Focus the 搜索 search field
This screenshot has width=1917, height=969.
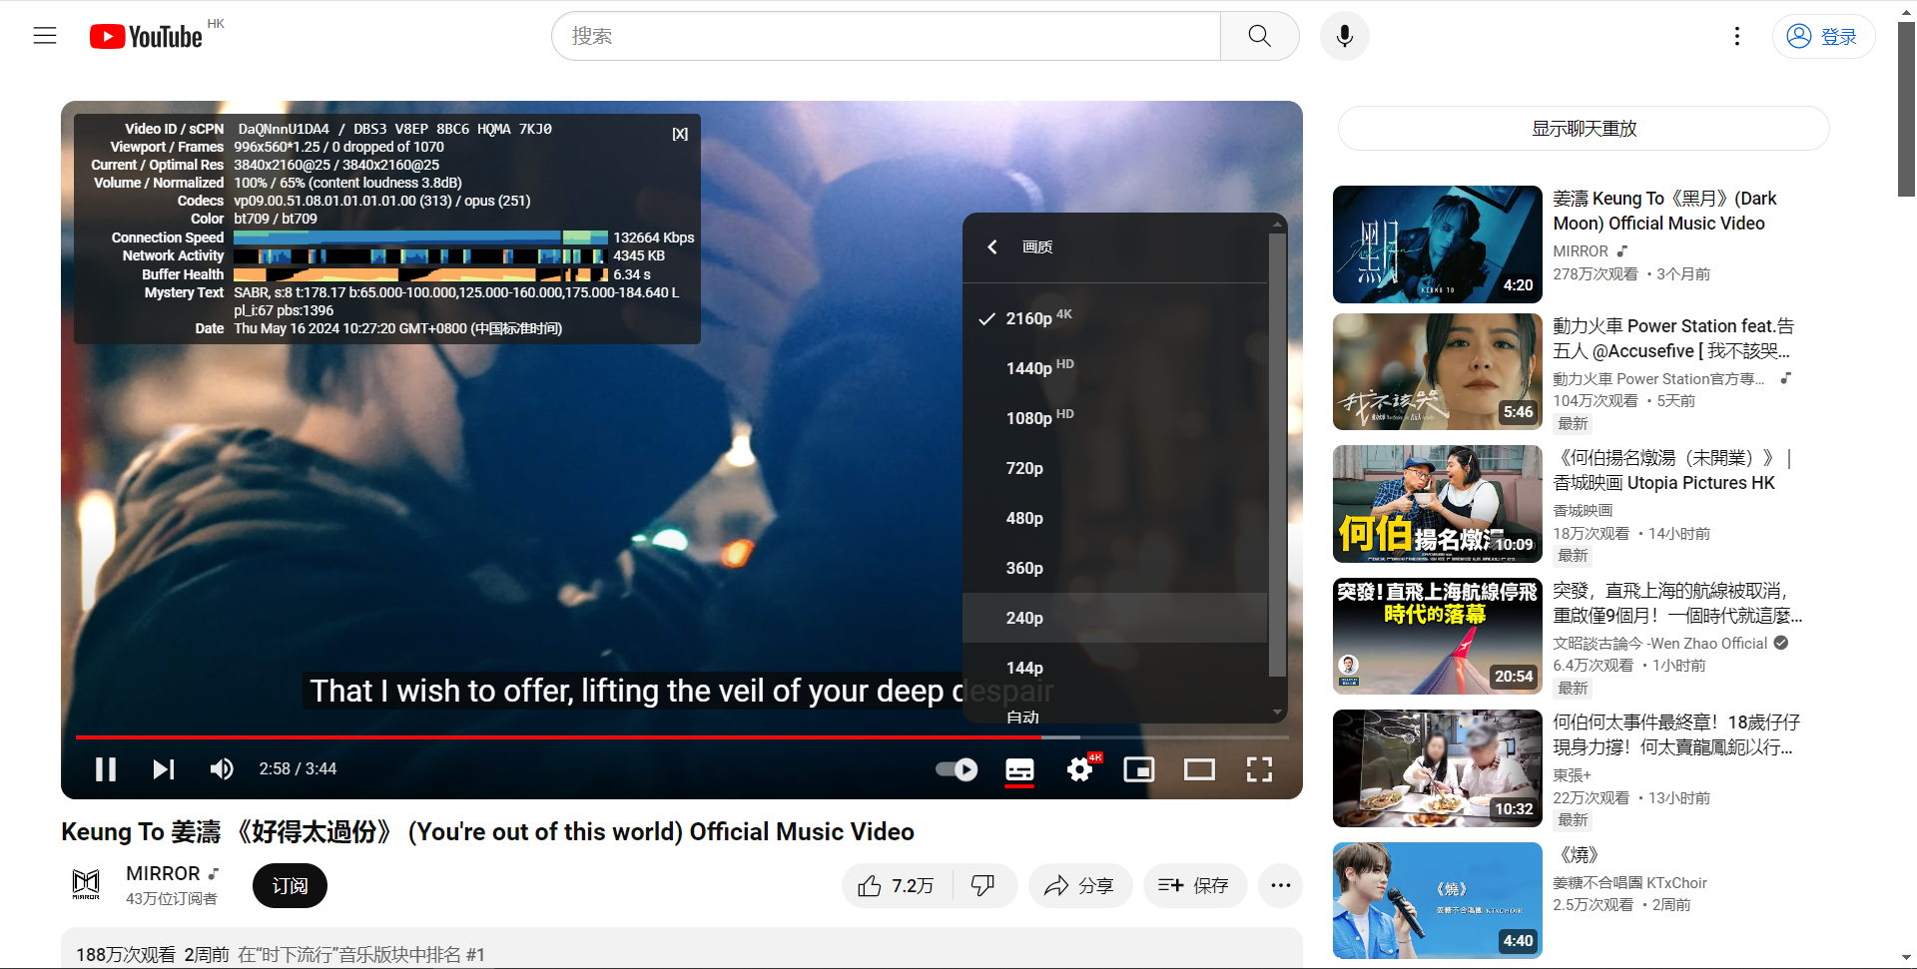click(x=886, y=36)
